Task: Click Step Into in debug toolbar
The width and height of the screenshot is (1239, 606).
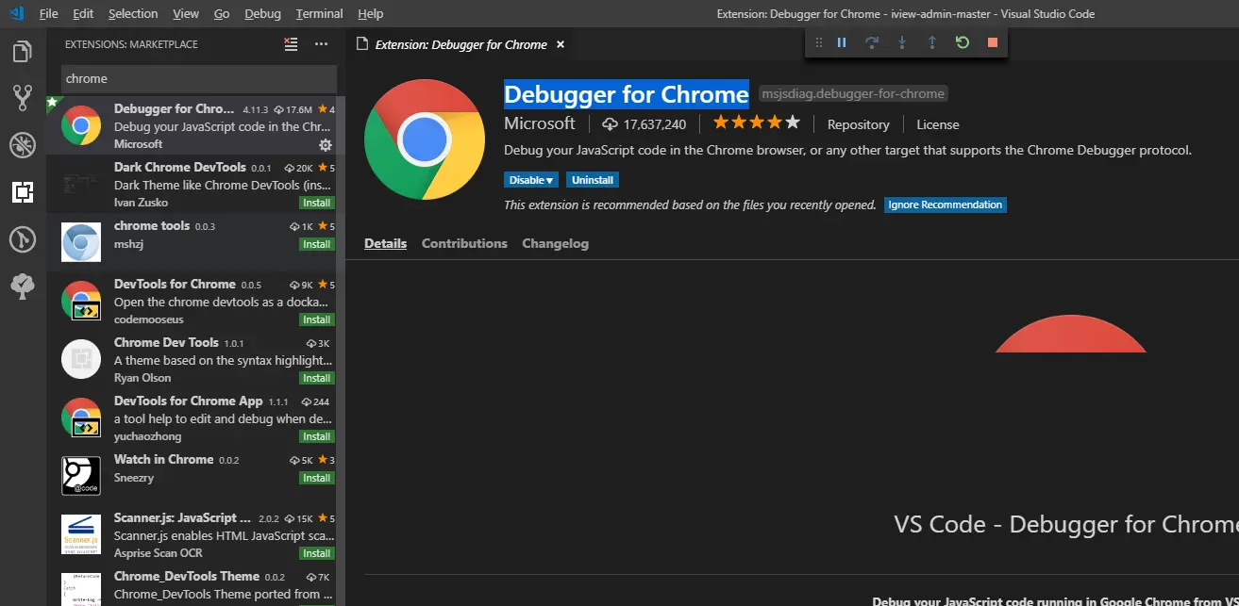Action: coord(902,42)
